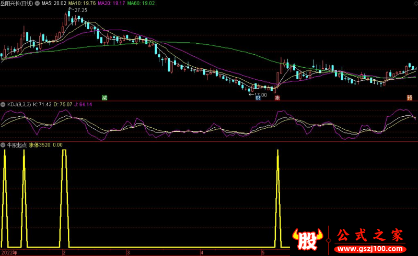Expand the 牛股起点 indicator dropdown arrow

3,145
